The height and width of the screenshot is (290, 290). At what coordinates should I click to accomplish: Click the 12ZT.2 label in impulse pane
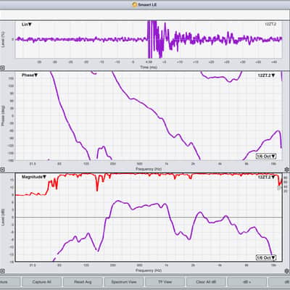pyautogui.click(x=270, y=25)
